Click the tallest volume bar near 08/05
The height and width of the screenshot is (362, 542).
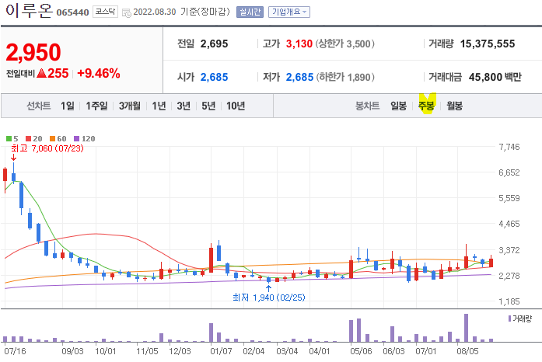point(466,328)
